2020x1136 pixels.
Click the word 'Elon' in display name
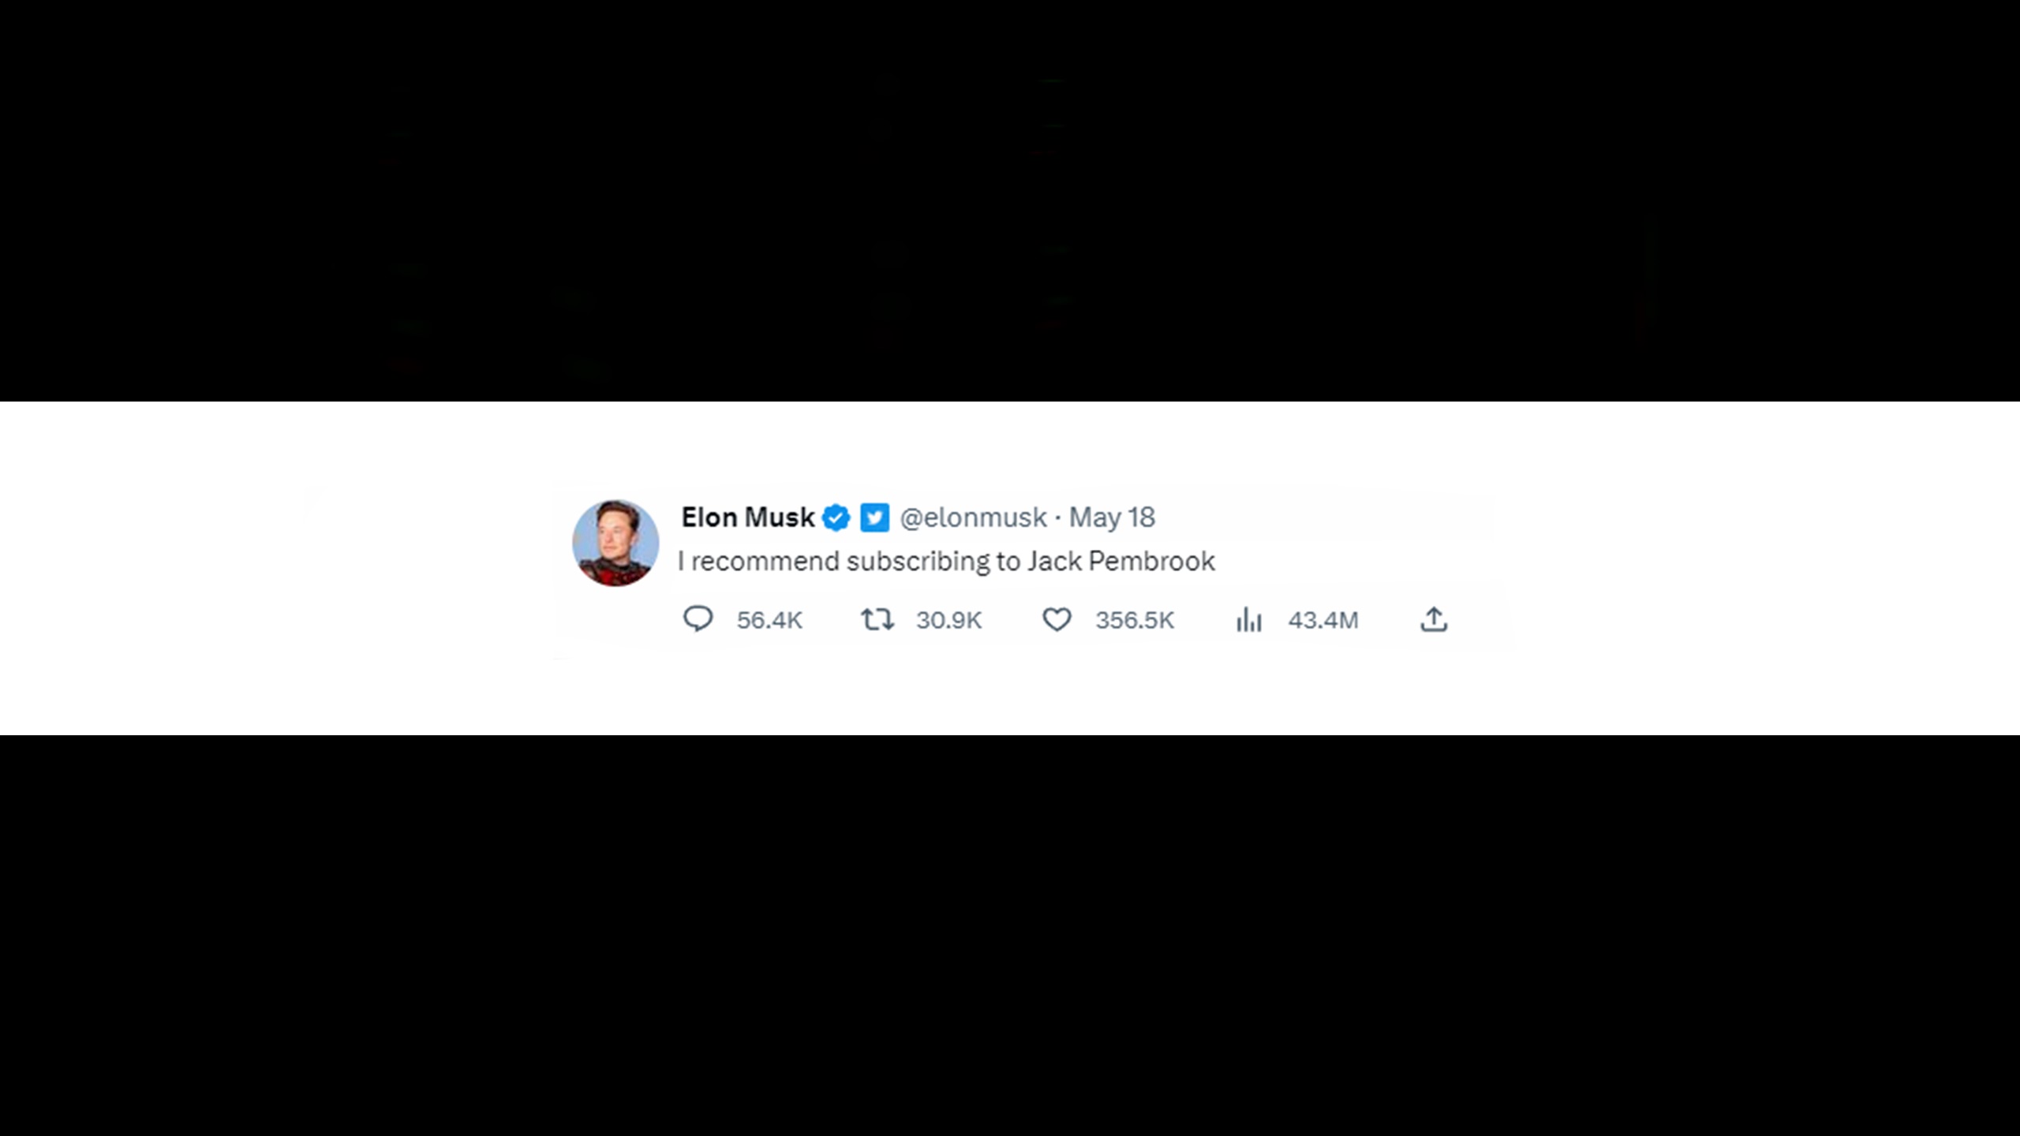tap(709, 518)
